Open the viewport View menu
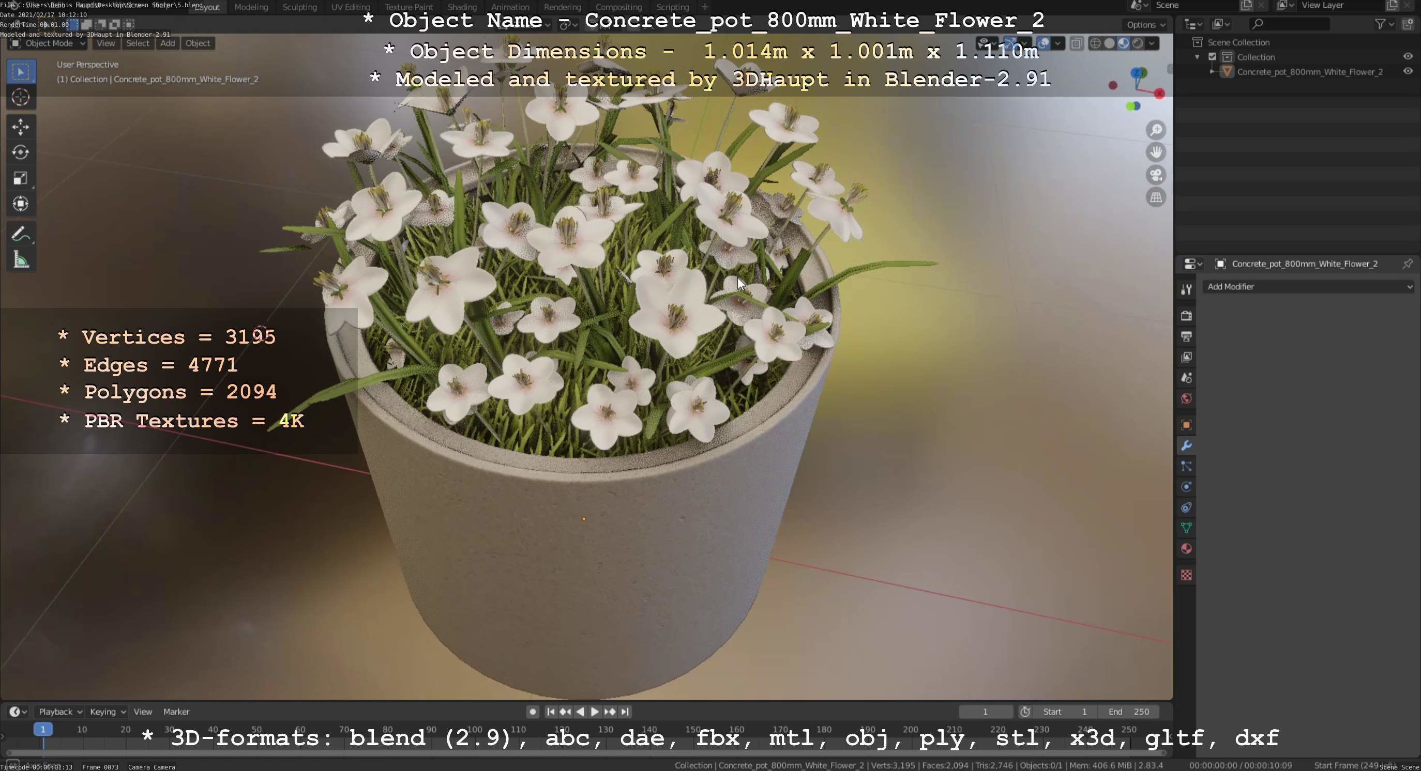 point(106,43)
